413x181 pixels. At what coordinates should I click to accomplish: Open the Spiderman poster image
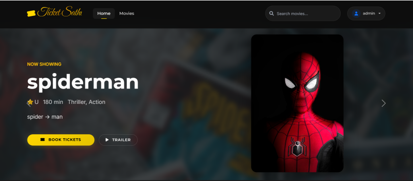tap(297, 103)
